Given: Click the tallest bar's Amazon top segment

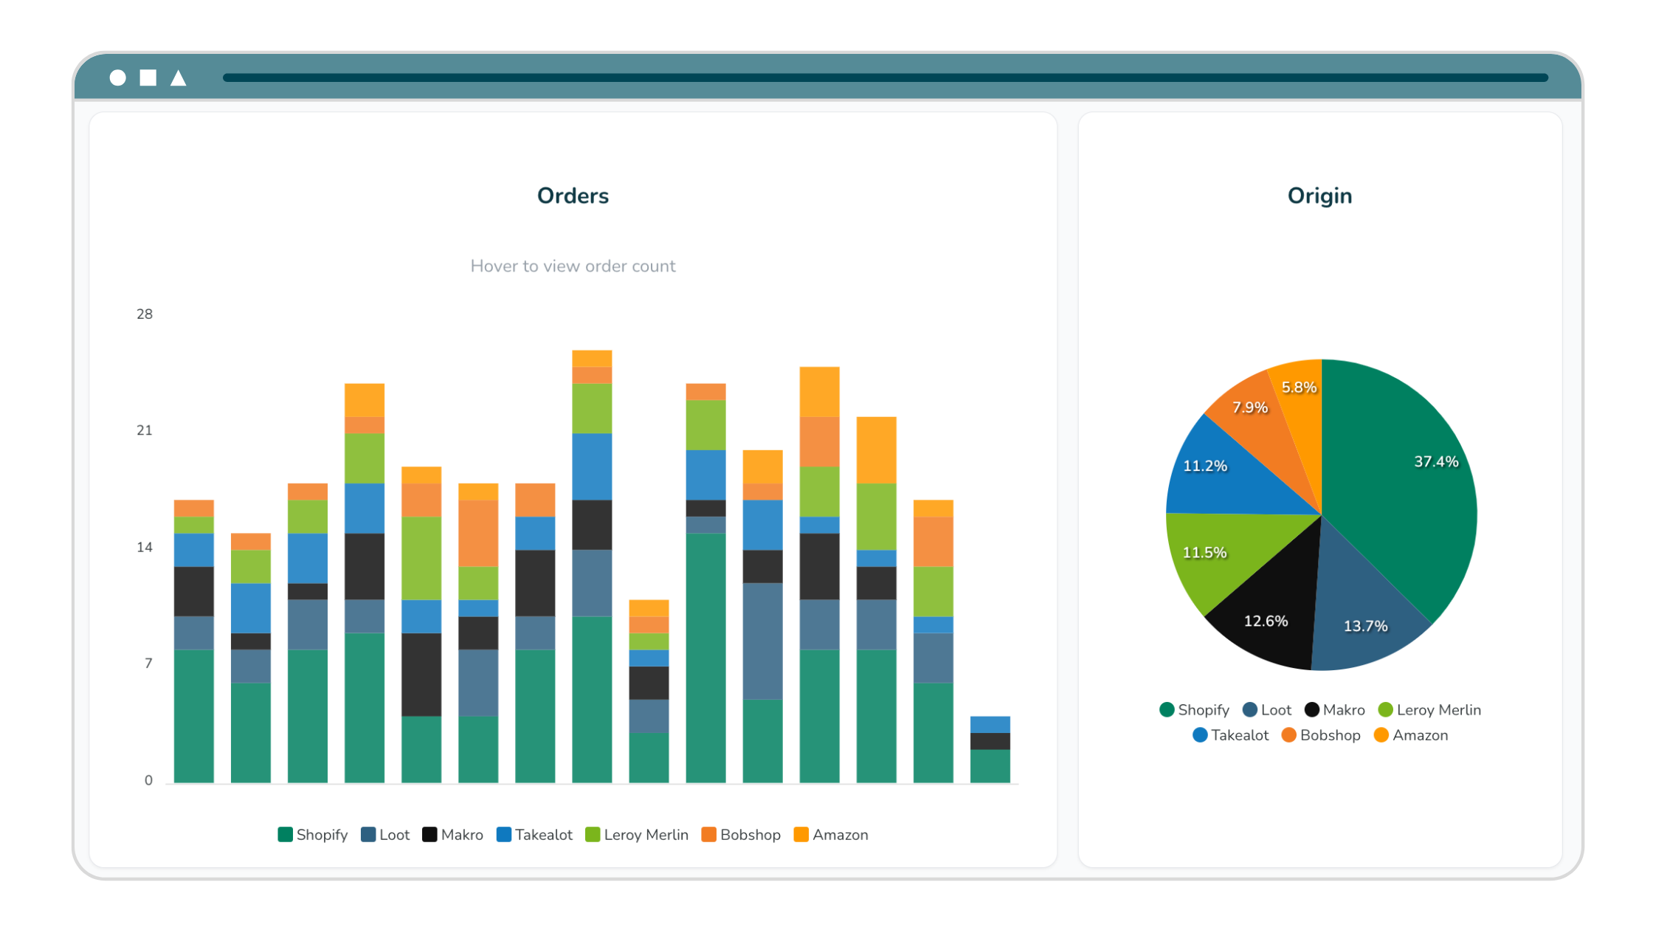Looking at the screenshot, I should 592,358.
